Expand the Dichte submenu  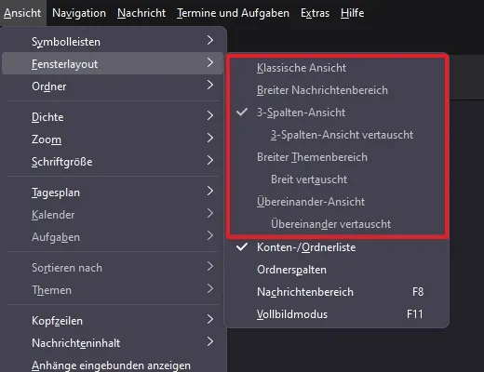pos(113,117)
